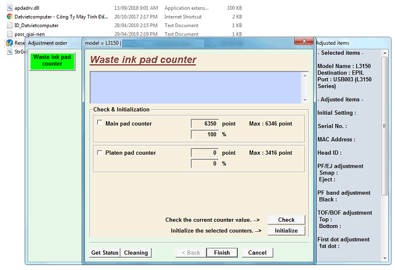Click the 'Adjusted items' panel title
395x270 pixels.
coord(333,43)
